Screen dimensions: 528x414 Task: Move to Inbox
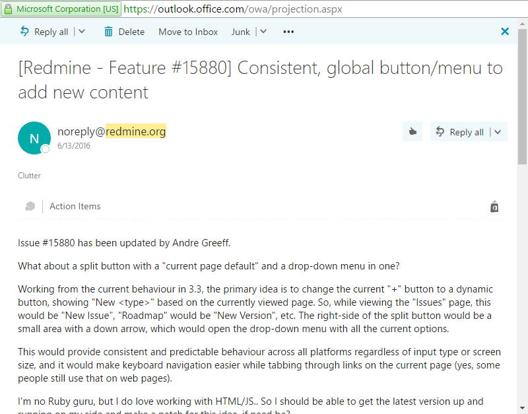click(x=188, y=32)
